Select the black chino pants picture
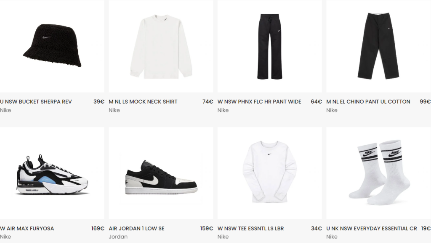 tap(378, 46)
